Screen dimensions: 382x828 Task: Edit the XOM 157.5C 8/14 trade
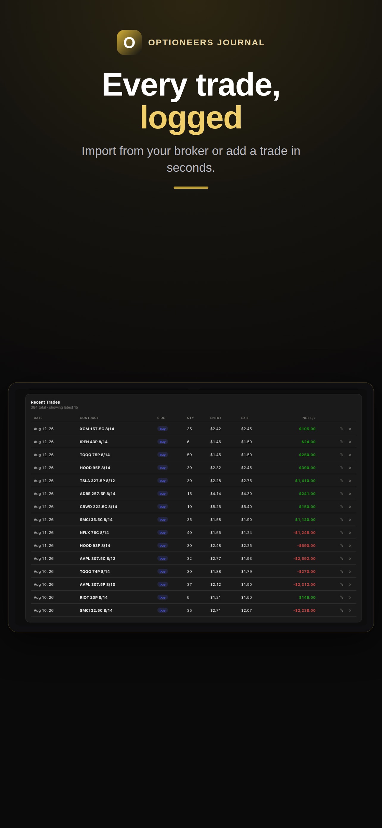342,429
